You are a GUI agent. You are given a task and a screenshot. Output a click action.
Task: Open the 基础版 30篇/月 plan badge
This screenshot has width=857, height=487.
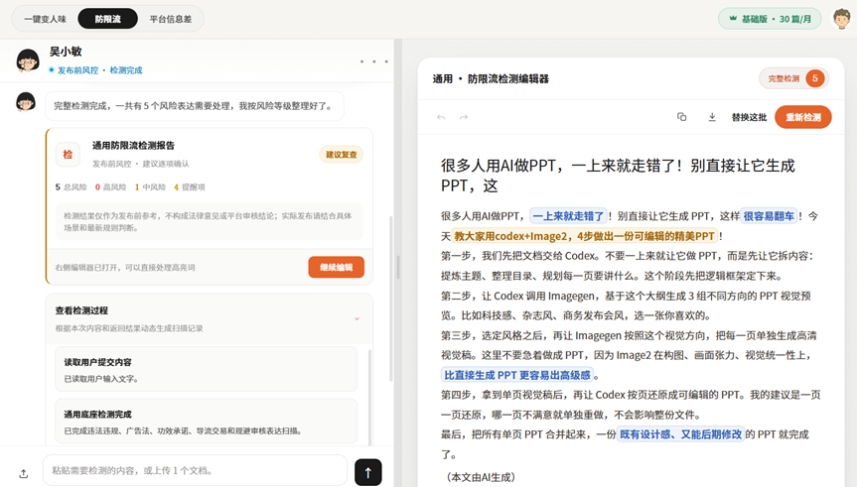[x=770, y=19]
